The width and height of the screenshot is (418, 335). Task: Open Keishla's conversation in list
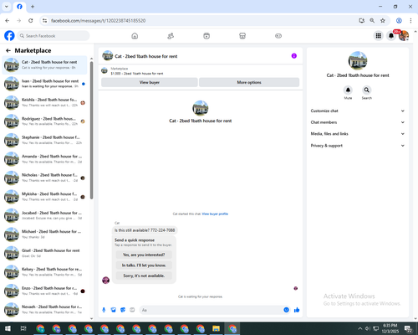(44, 102)
